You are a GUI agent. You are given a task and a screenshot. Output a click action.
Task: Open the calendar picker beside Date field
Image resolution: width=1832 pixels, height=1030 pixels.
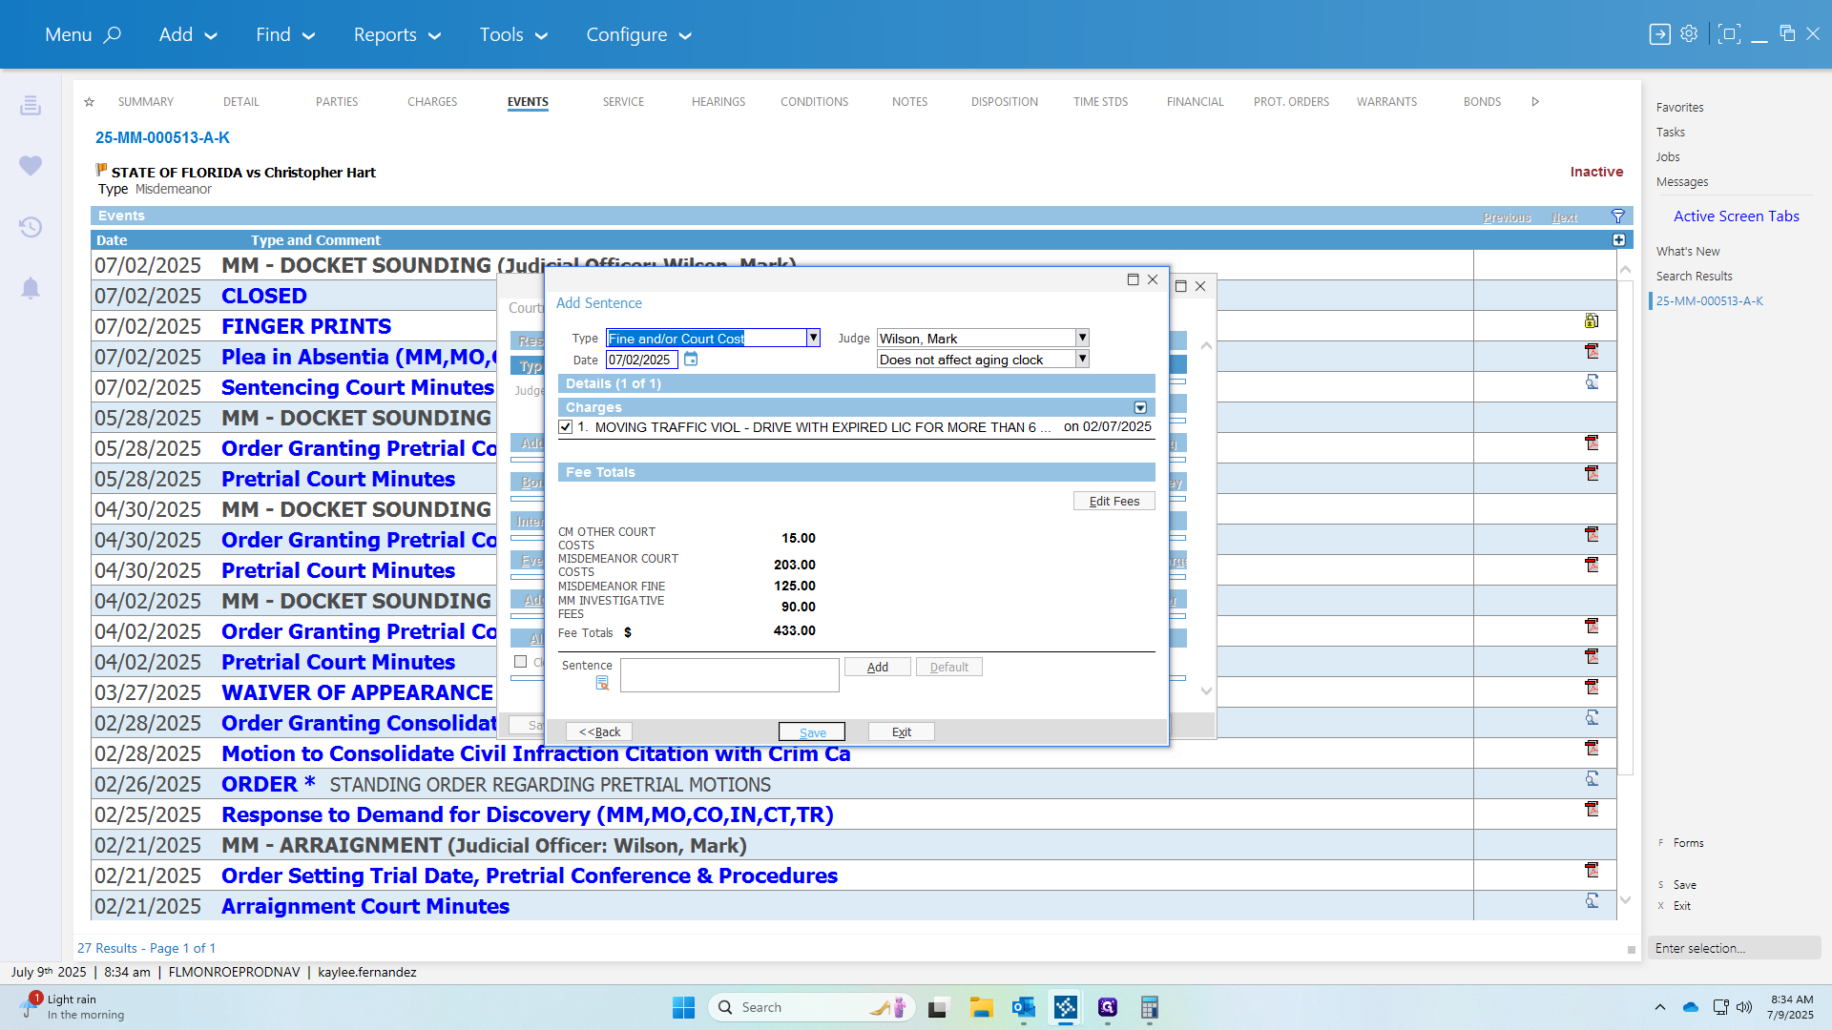point(691,360)
